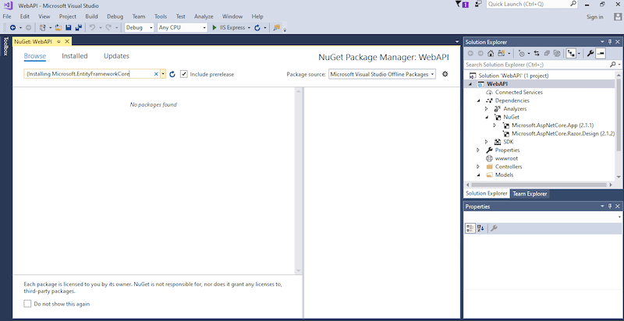Click the Solution Explorer Home icon
The width and height of the screenshot is (624, 321).
[x=491, y=53]
